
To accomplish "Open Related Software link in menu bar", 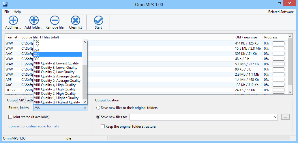I will [x=281, y=12].
